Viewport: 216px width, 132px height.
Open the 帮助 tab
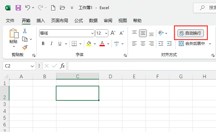[137, 21]
